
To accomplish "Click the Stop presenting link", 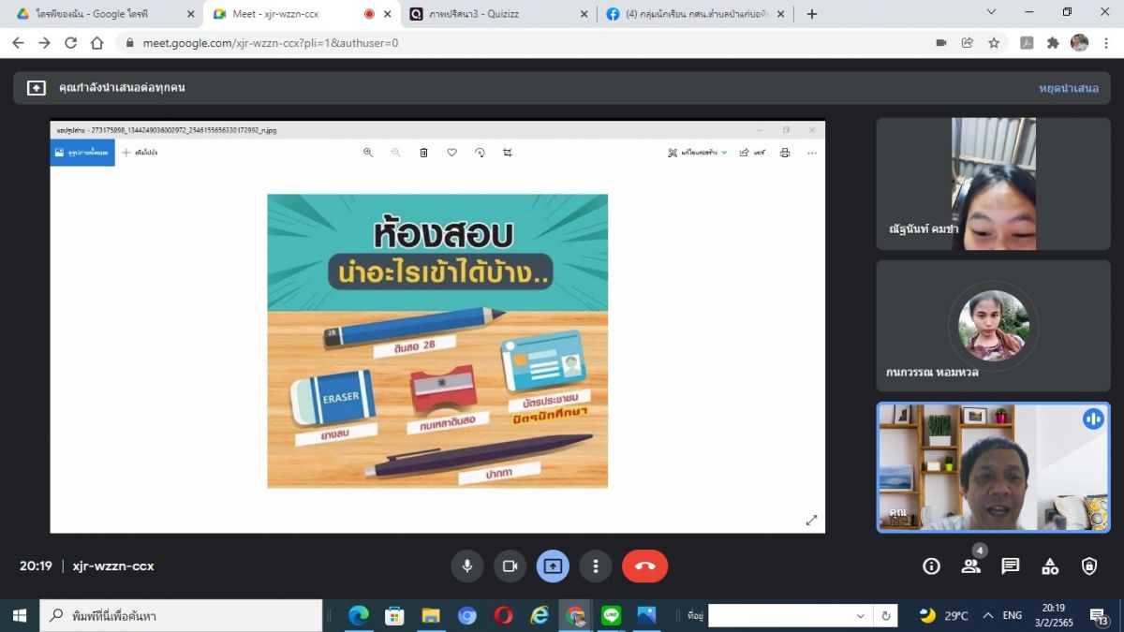I will (x=1068, y=88).
